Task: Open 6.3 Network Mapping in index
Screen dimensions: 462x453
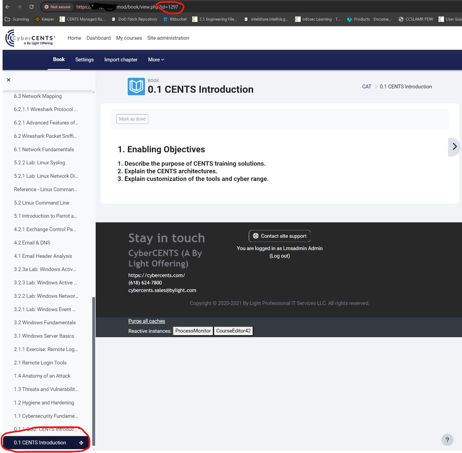Action: click(38, 96)
